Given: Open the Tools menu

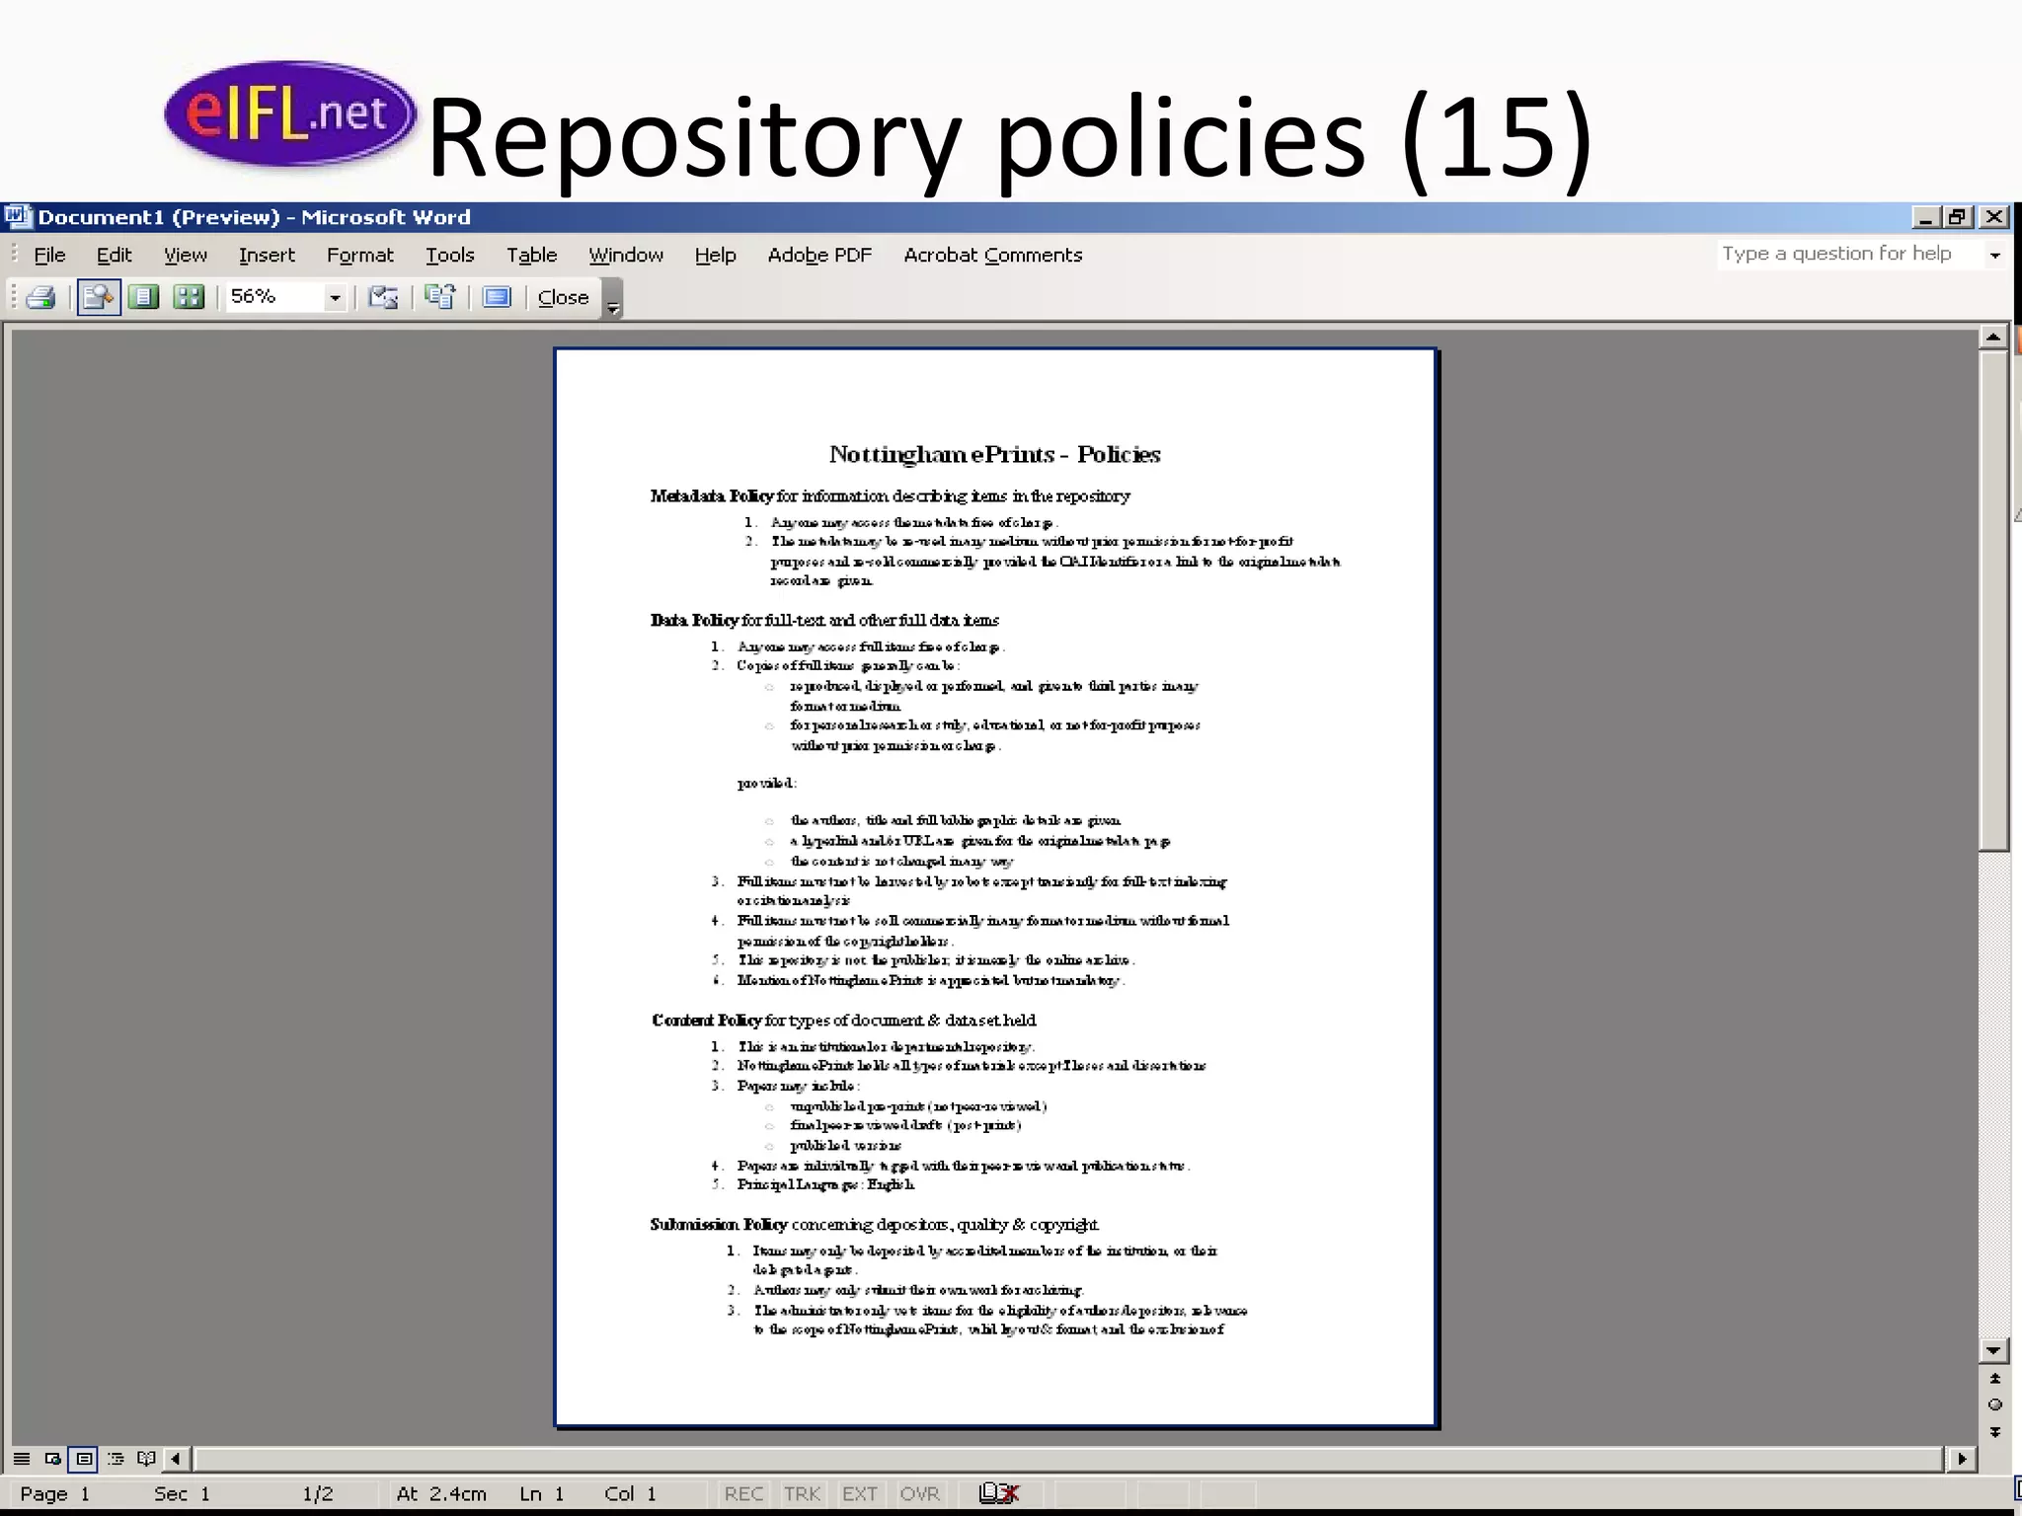Looking at the screenshot, I should 450,255.
